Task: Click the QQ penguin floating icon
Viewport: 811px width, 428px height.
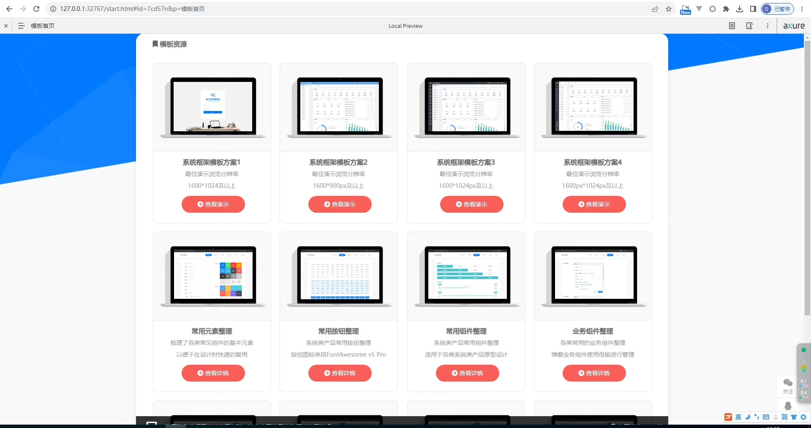Action: click(788, 406)
